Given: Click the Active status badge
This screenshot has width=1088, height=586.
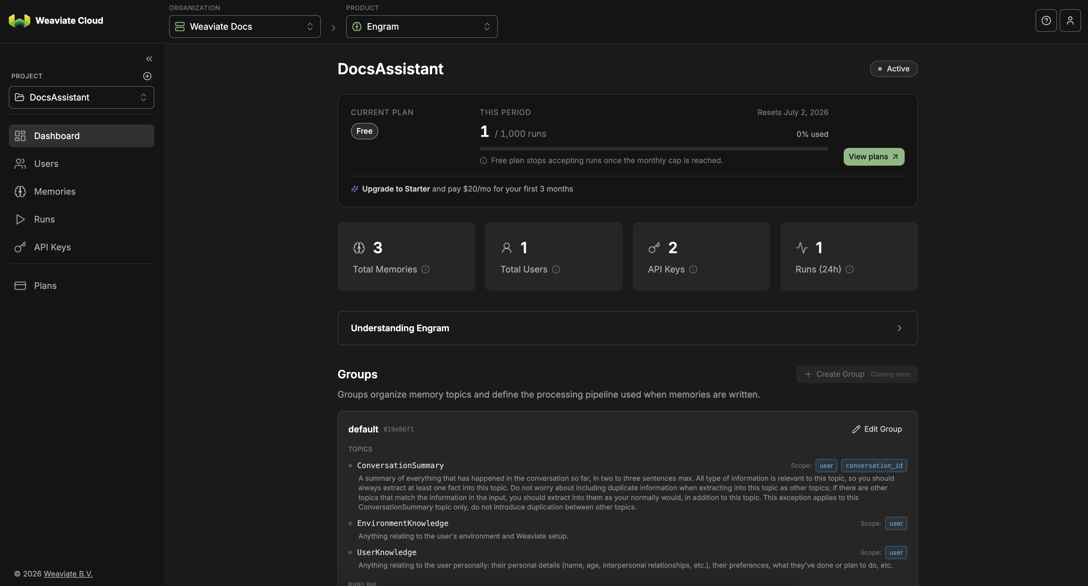Looking at the screenshot, I should pos(893,69).
